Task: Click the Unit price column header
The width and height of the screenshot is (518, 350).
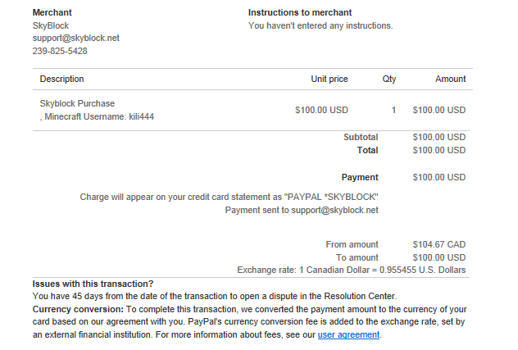Action: (329, 79)
